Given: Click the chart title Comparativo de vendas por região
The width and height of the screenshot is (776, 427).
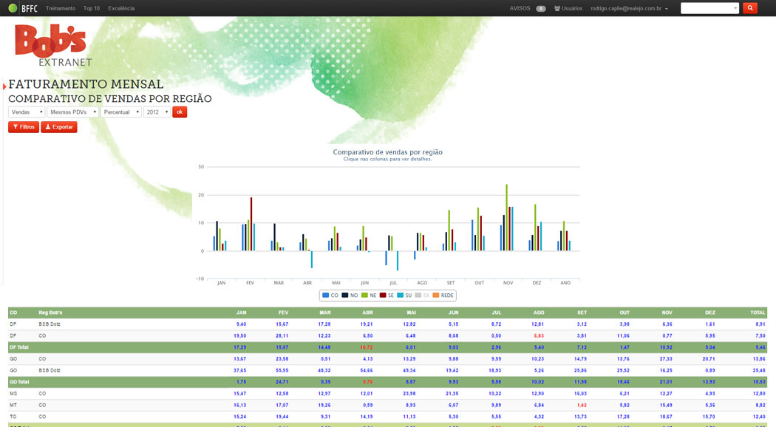Looking at the screenshot, I should click(387, 152).
